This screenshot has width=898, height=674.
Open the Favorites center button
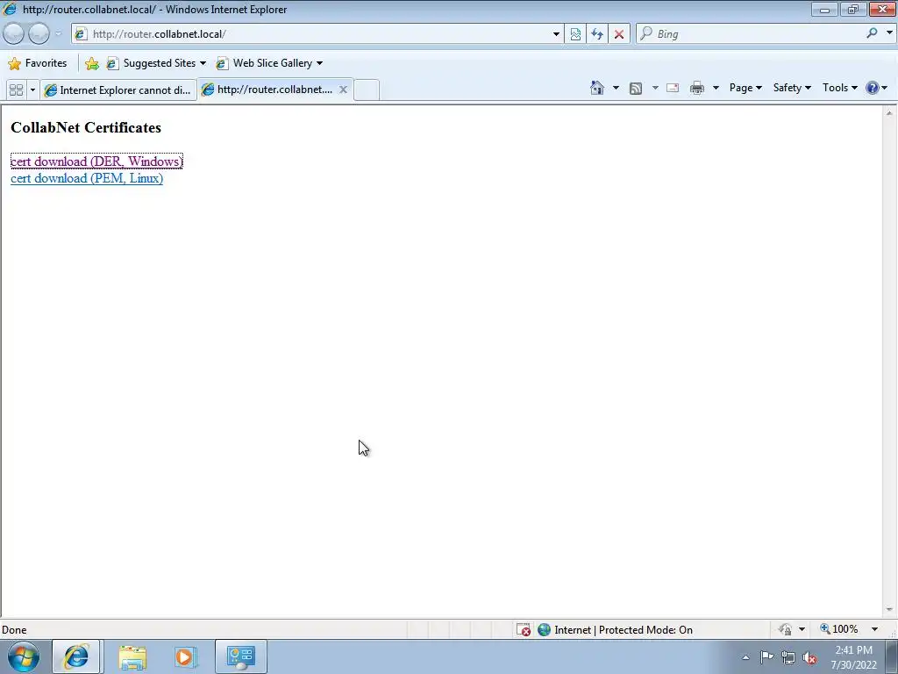click(38, 63)
